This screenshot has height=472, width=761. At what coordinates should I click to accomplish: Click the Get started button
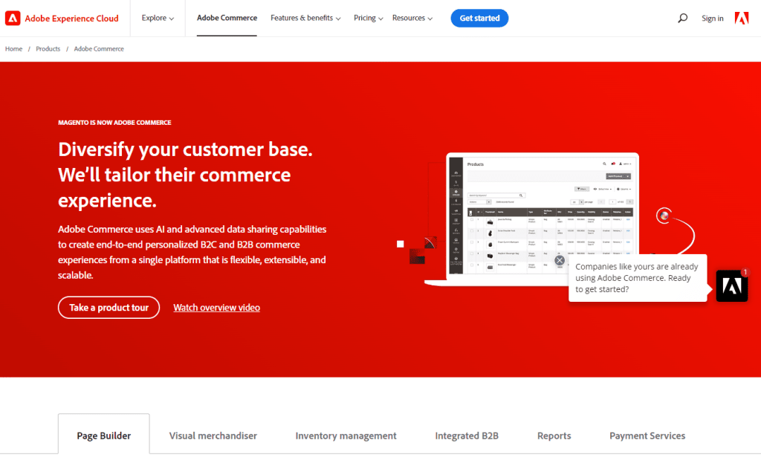pos(479,18)
